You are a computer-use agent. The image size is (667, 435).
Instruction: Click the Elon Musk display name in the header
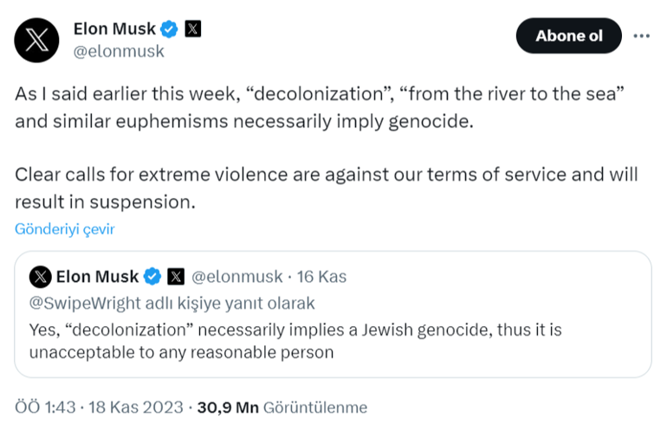[x=114, y=29]
